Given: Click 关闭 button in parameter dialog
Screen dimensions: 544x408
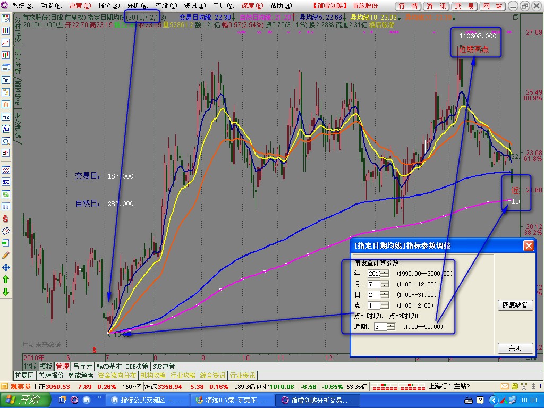Looking at the screenshot, I should [x=515, y=347].
